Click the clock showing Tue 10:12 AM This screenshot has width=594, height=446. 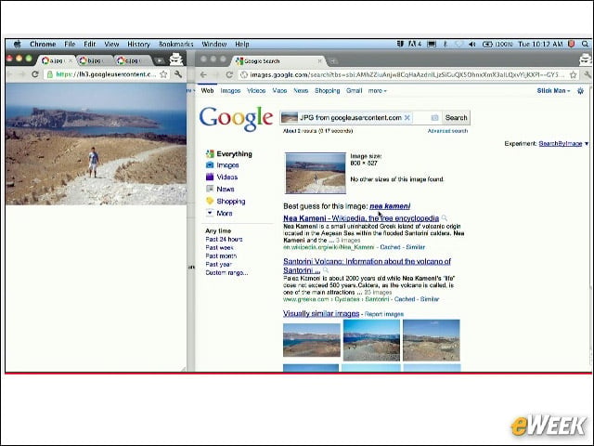540,44
